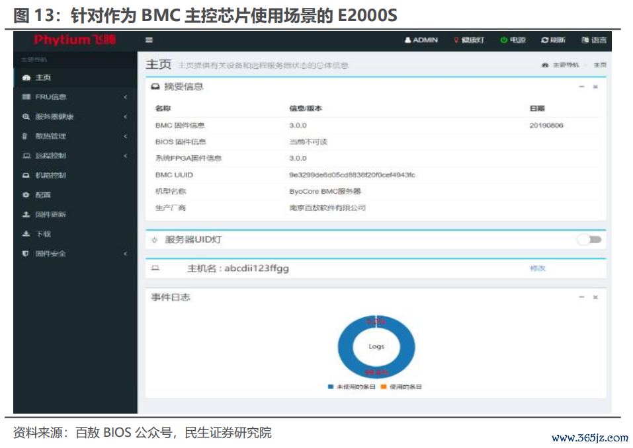Expand the 散热管理 sidebar submenu
This screenshot has width=633, height=448.
click(75, 136)
